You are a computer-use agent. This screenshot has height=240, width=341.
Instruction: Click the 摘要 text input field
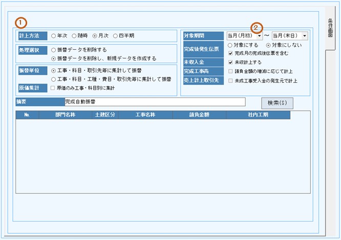click(154, 102)
